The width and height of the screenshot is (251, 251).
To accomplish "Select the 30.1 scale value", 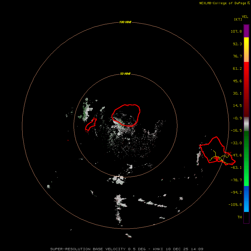I will [237, 93].
